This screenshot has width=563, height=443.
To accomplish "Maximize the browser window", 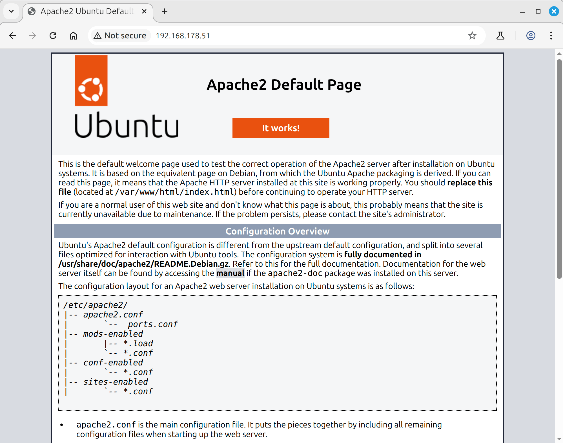I will pyautogui.click(x=538, y=11).
